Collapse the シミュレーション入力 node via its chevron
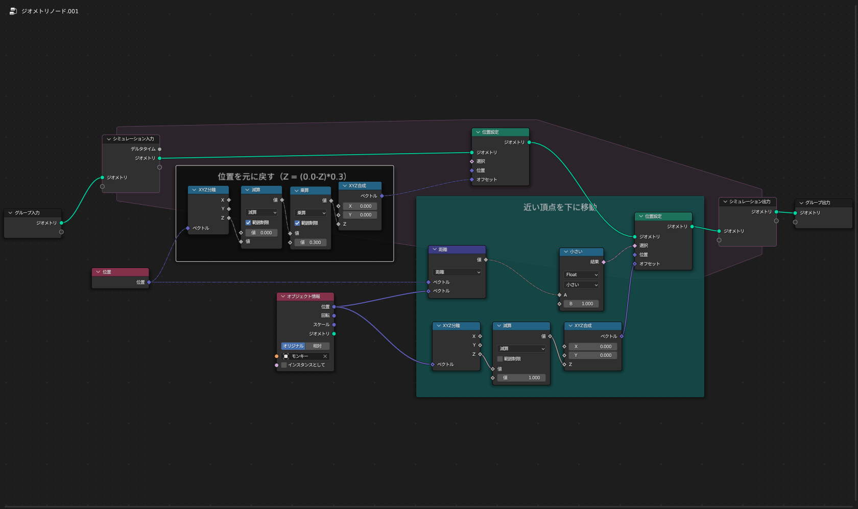 pos(109,139)
